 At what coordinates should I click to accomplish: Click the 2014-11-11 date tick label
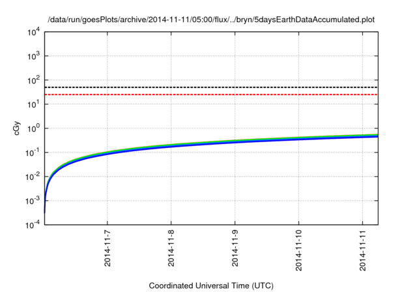click(x=362, y=250)
